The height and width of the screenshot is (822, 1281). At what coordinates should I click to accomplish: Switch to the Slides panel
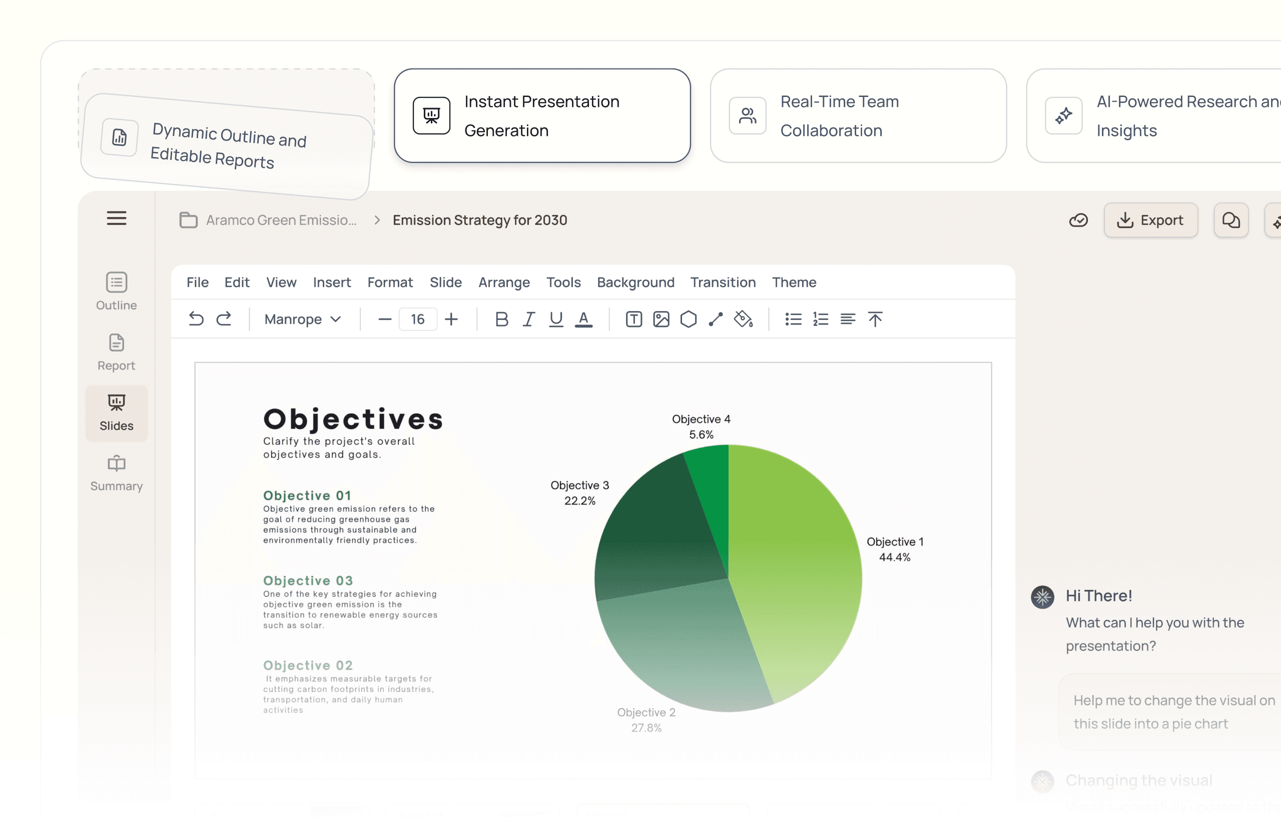click(116, 413)
